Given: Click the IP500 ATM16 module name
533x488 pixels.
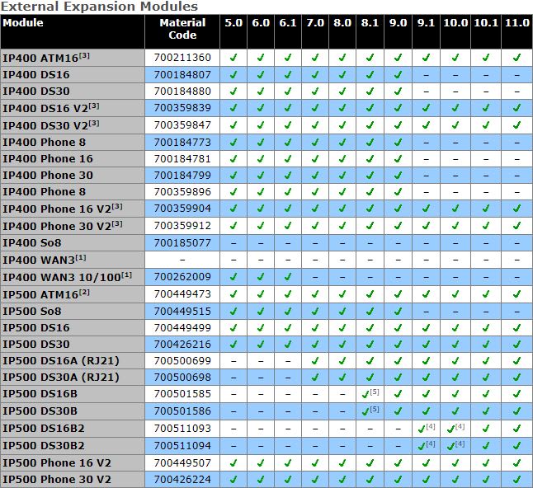Looking at the screenshot, I should click(x=46, y=294).
